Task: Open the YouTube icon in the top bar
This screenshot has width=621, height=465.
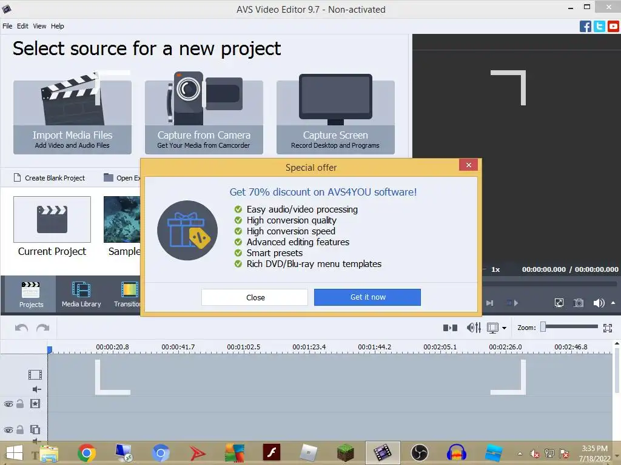Action: click(x=613, y=27)
